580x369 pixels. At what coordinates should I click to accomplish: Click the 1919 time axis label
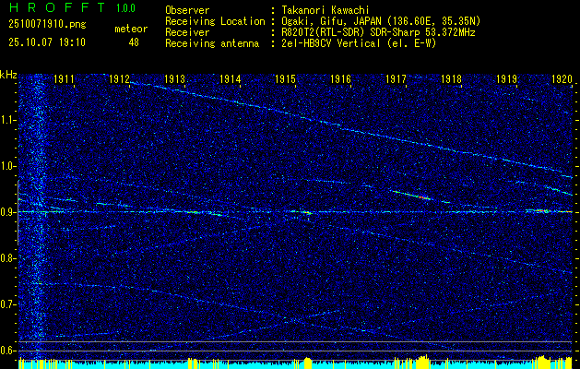[x=506, y=78]
